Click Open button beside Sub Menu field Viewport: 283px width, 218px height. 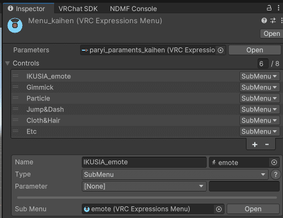pyautogui.click(x=253, y=209)
